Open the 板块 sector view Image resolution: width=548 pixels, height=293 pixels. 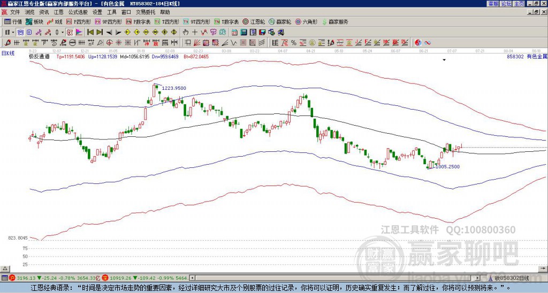coord(34,21)
